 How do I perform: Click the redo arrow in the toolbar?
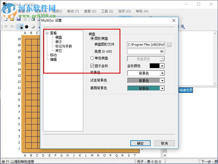[x=12, y=27]
